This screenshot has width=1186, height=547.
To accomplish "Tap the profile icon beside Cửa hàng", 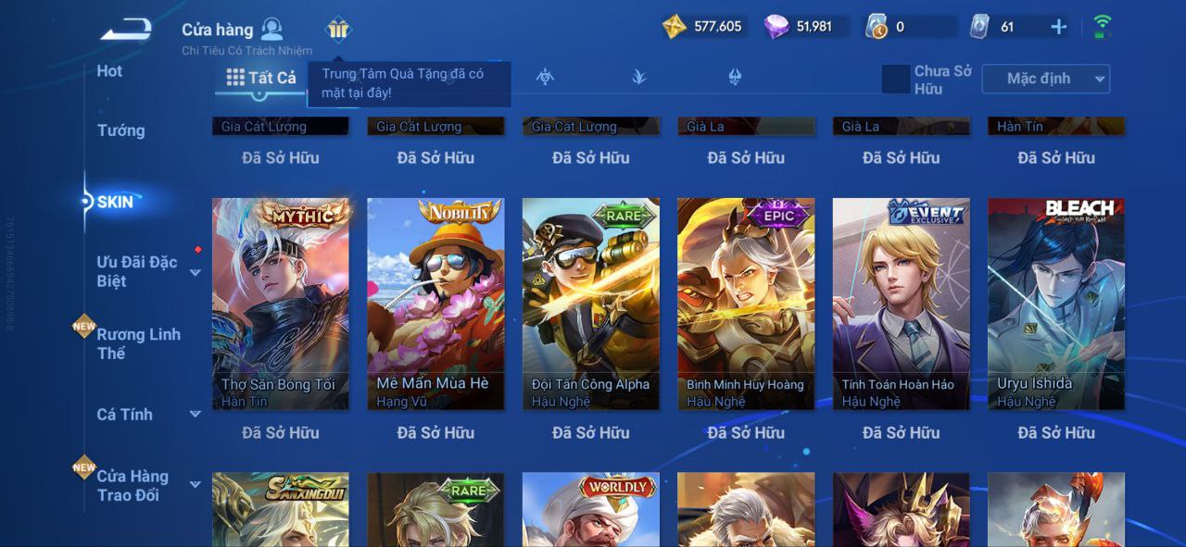I will [271, 28].
